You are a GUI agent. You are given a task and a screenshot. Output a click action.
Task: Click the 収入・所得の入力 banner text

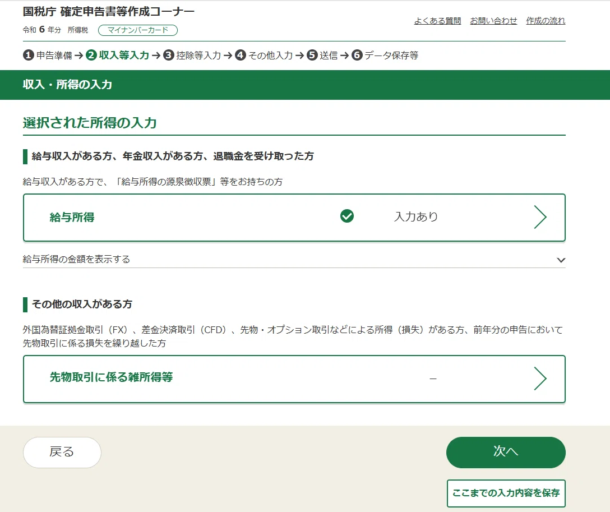[x=68, y=85]
